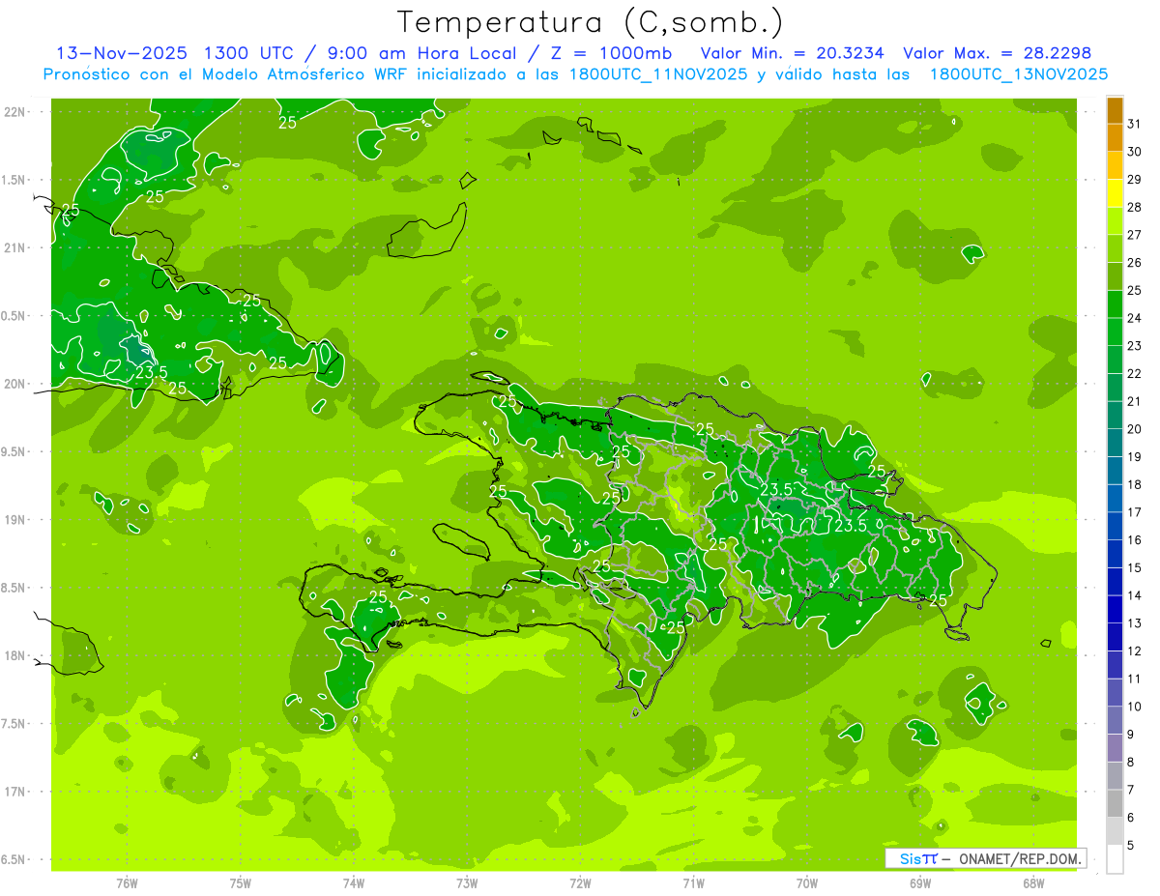Image resolution: width=1160 pixels, height=896 pixels.
Task: Click the '22N' latitude label
Action: 15,111
